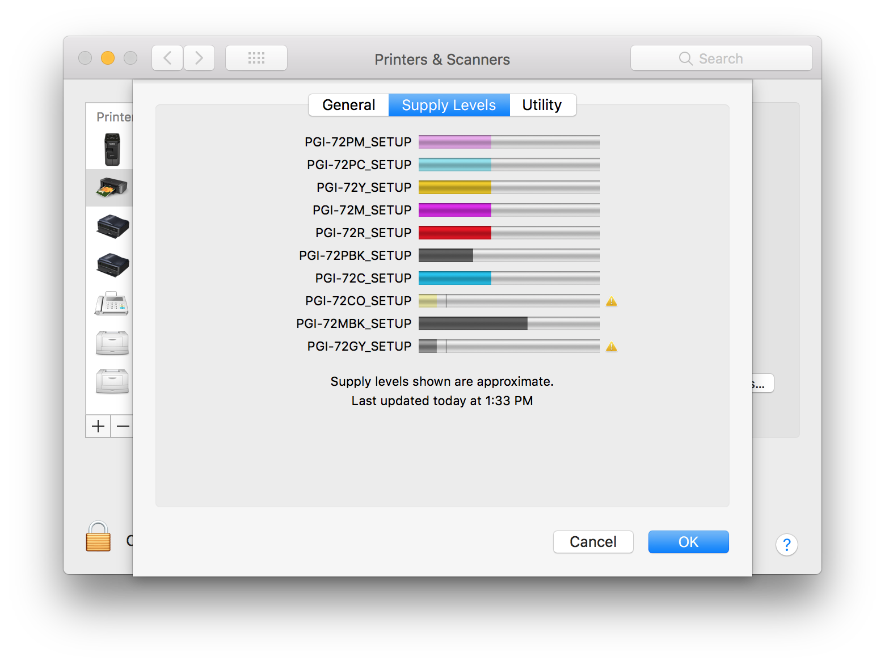The width and height of the screenshot is (885, 665).
Task: Cancel the supply levels dialog
Action: pyautogui.click(x=593, y=542)
